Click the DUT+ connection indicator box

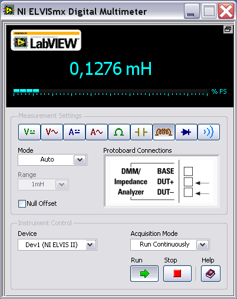(188, 182)
